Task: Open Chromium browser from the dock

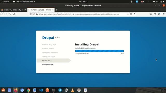Action: point(22,90)
